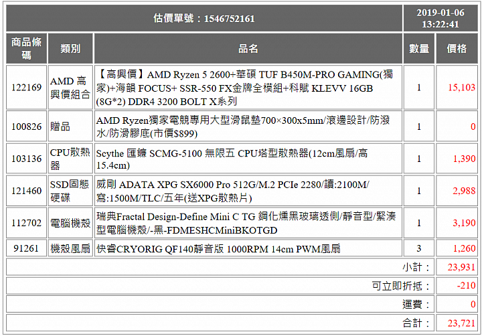Image resolution: width=482 pixels, height=336 pixels.
Task: Select the AMD 高興價組合 category cell
Action: [70, 87]
